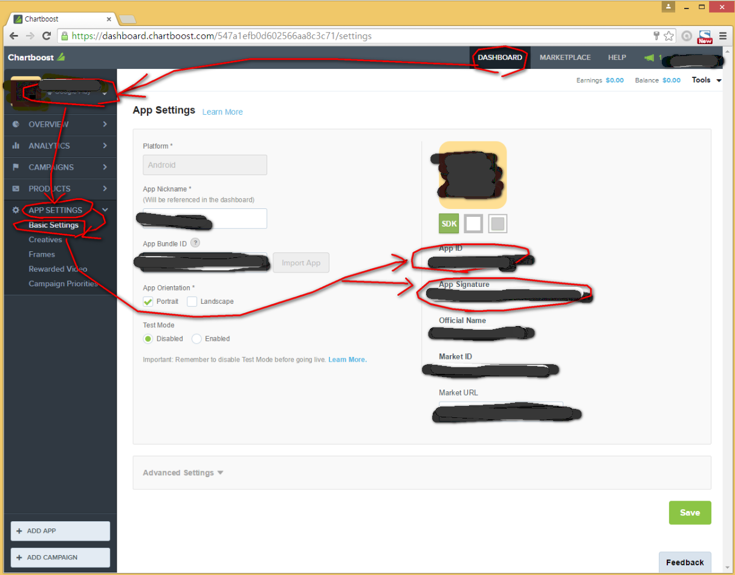Viewport: 735px width, 575px height.
Task: Open the Tools dropdown
Action: [x=707, y=80]
